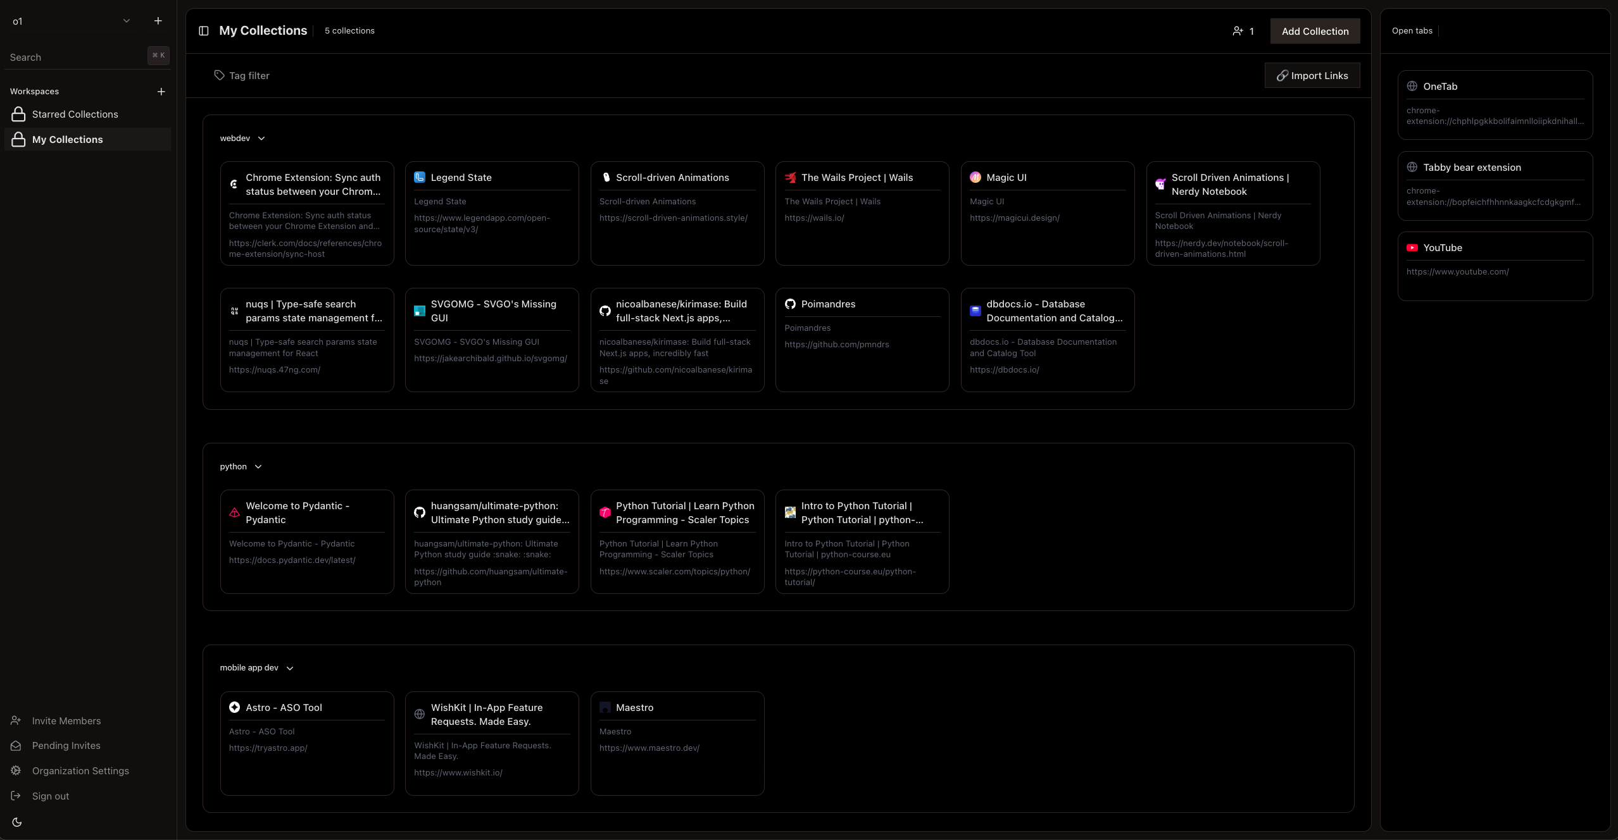The height and width of the screenshot is (840, 1618).
Task: Click the https://nuqs.47ng.com/ URL text
Action: (275, 370)
